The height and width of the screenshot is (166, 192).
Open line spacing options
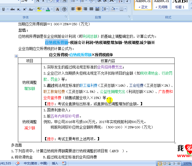coord(105,9)
